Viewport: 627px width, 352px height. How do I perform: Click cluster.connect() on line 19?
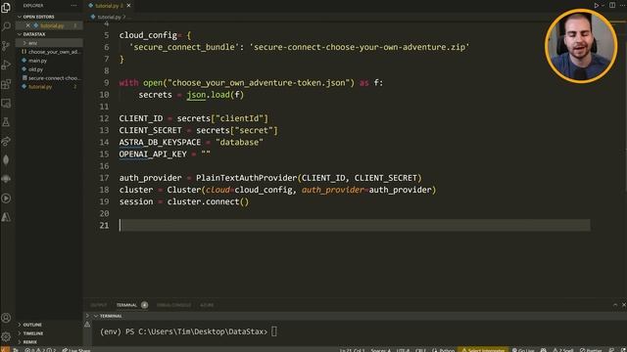208,202
